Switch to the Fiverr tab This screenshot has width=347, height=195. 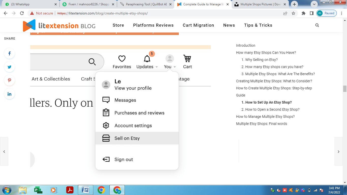tap(88, 4)
